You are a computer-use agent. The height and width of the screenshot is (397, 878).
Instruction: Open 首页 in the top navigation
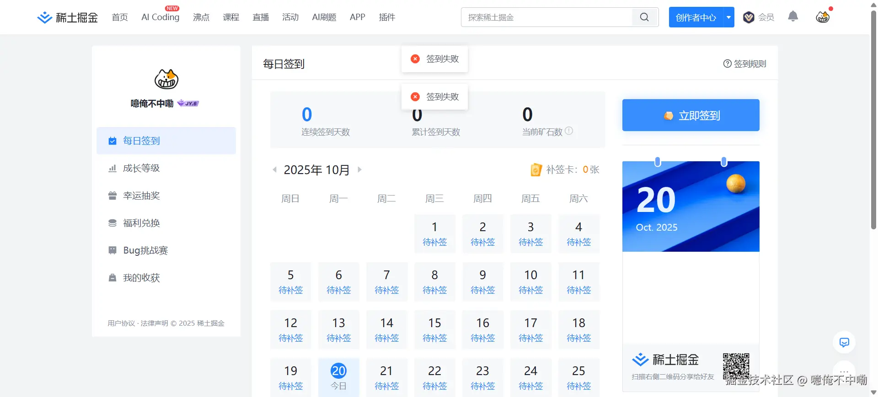[120, 17]
